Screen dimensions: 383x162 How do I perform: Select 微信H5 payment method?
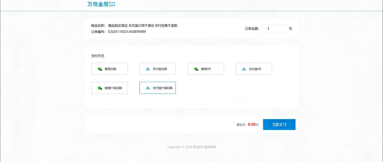click(206, 69)
